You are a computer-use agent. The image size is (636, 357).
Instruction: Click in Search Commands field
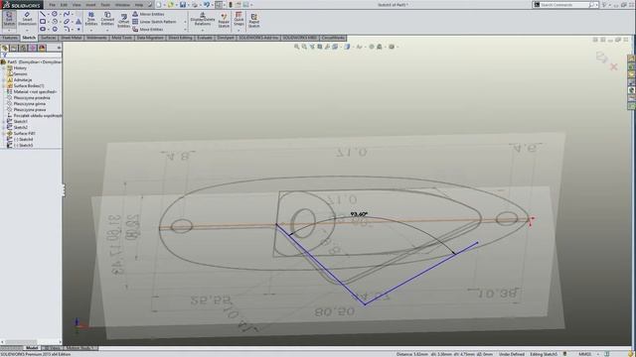(x=563, y=5)
